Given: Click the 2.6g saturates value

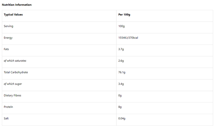Looking at the screenshot, I should [x=121, y=61].
